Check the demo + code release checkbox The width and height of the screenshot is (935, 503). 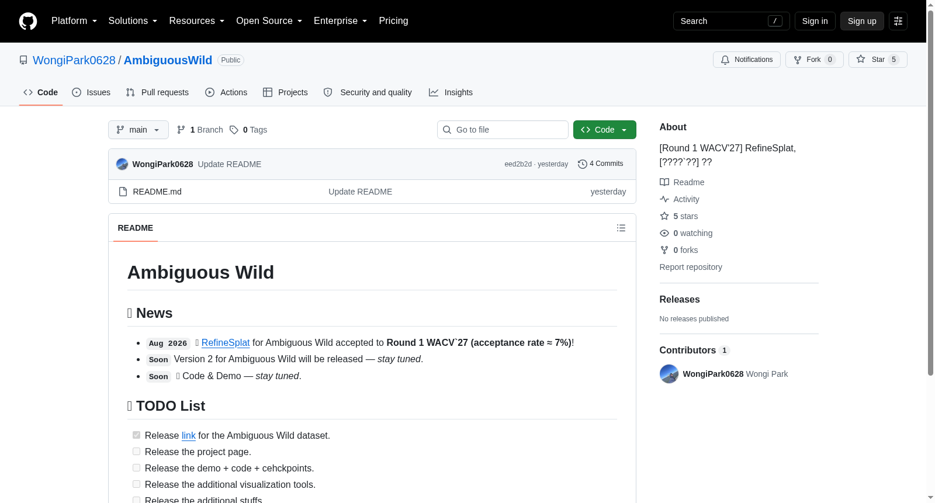136,468
